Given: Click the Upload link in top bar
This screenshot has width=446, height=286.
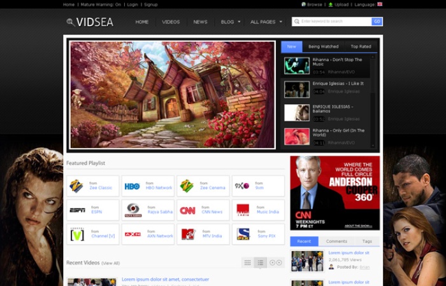Looking at the screenshot, I should coord(342,4).
